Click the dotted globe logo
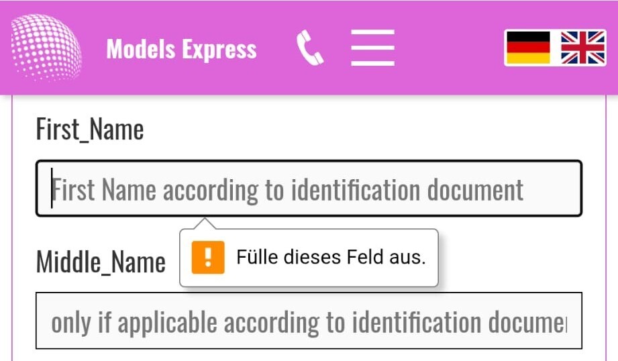This screenshot has width=618, height=361. (x=46, y=48)
